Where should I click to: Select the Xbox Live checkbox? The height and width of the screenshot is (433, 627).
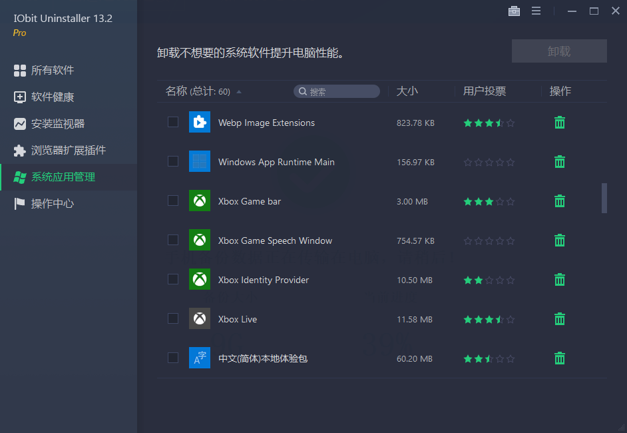click(173, 318)
